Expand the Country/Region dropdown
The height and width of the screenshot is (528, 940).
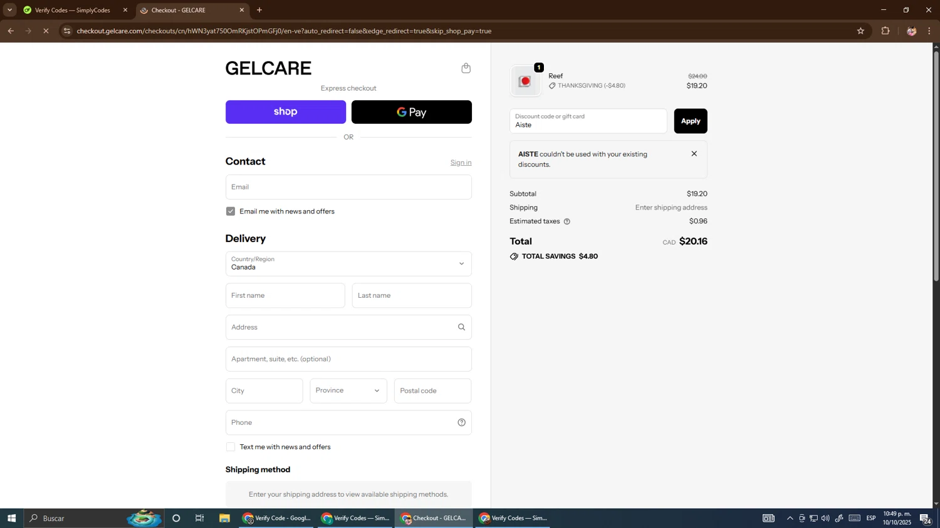[x=348, y=263]
